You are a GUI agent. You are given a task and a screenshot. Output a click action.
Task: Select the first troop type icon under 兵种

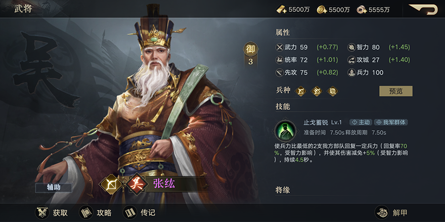pyautogui.click(x=301, y=91)
